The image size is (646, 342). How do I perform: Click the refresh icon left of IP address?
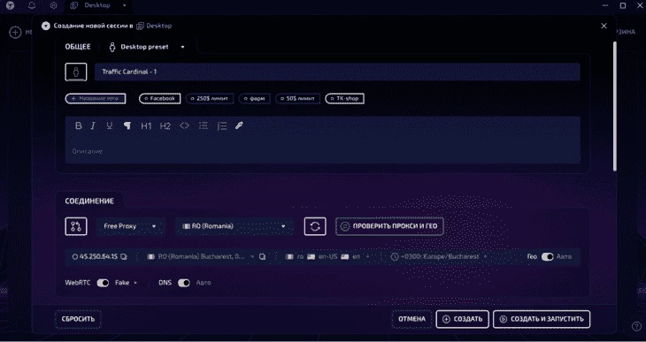click(75, 257)
